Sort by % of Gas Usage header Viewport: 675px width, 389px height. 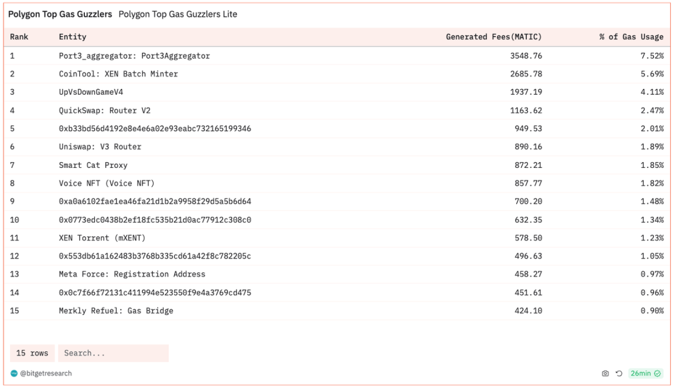631,37
